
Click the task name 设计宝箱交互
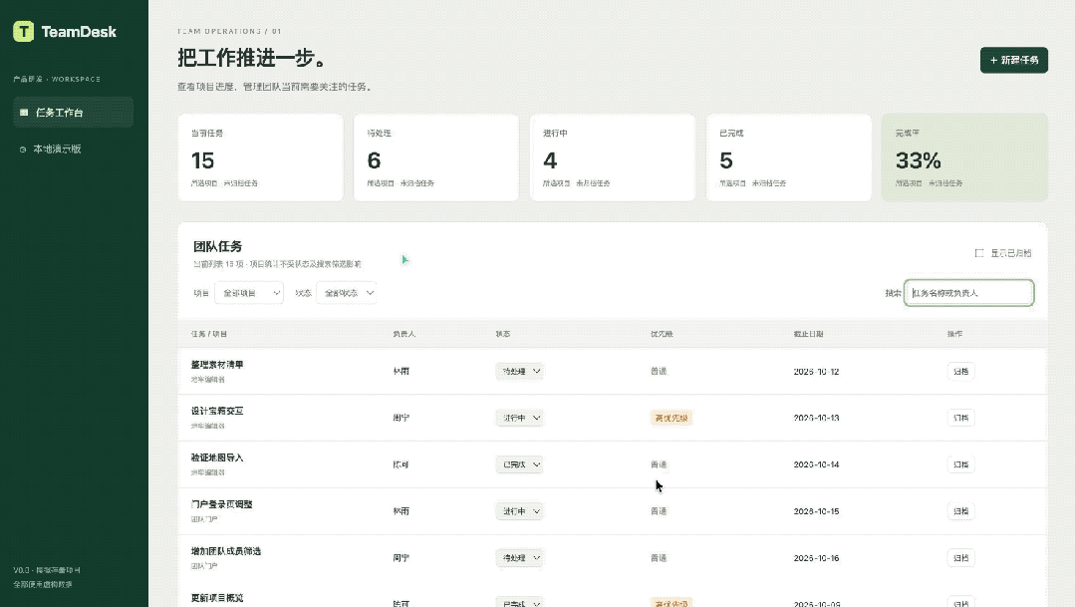click(x=217, y=412)
